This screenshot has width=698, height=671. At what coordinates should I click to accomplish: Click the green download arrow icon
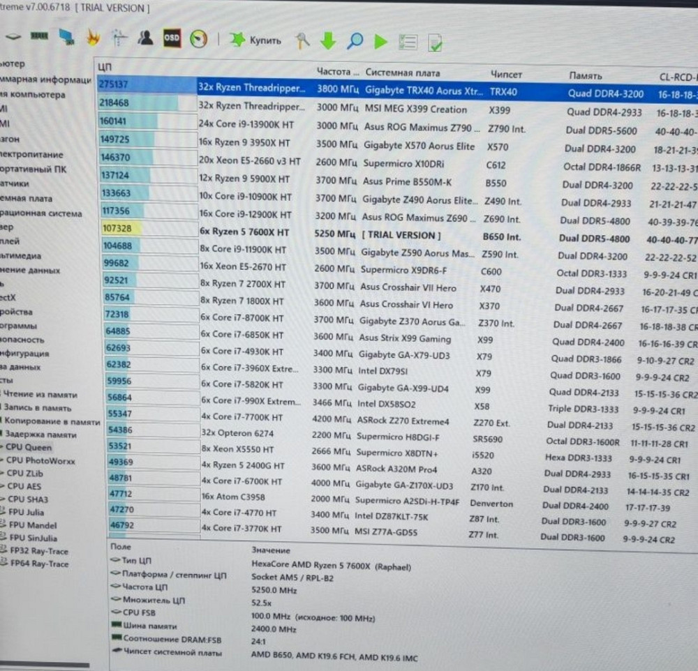click(x=328, y=42)
